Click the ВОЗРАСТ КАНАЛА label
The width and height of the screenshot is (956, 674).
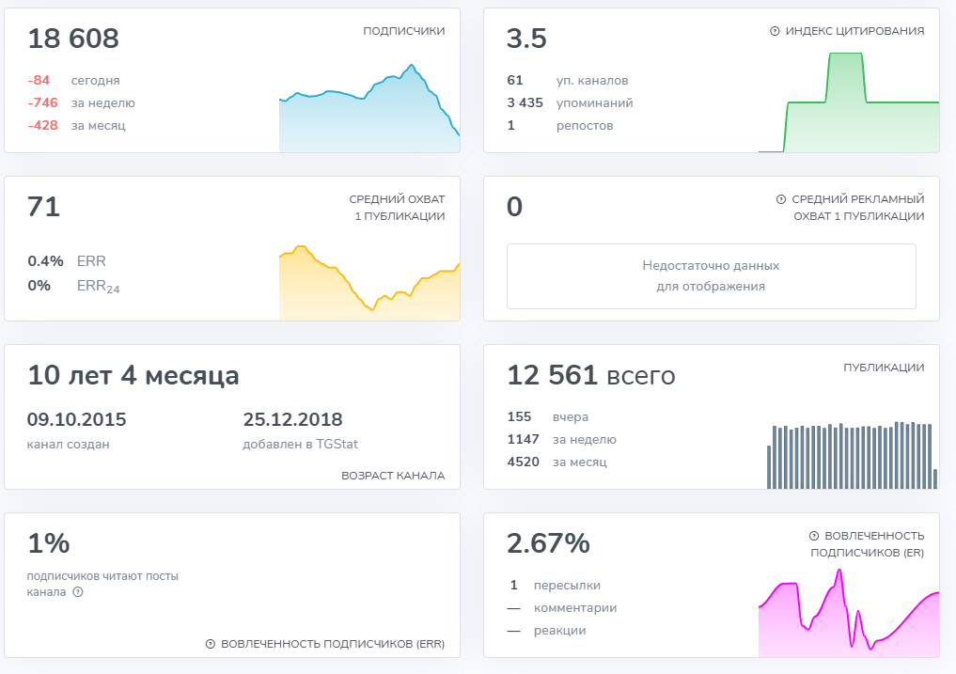393,476
